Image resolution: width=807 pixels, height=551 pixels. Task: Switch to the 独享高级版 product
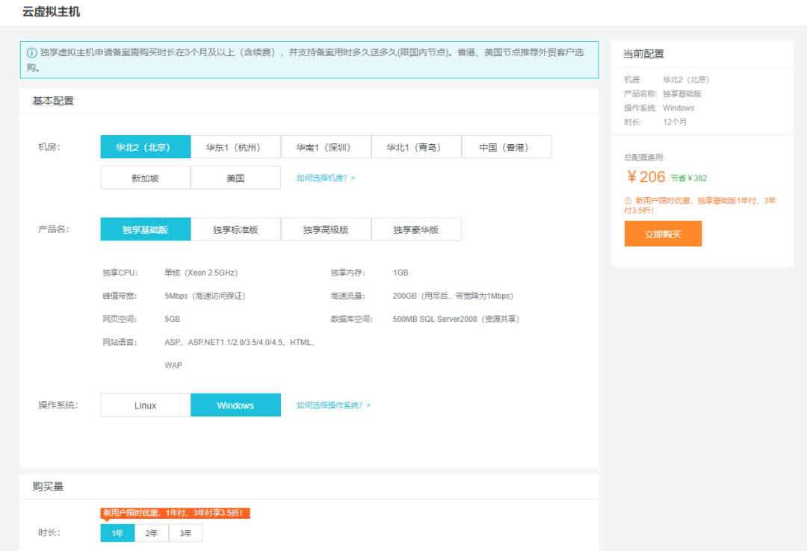click(326, 229)
